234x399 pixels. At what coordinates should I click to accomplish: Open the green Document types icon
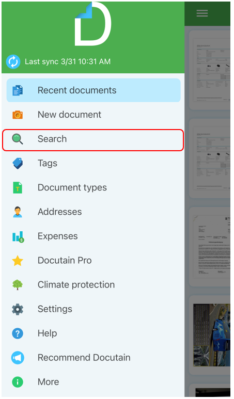pos(18,188)
